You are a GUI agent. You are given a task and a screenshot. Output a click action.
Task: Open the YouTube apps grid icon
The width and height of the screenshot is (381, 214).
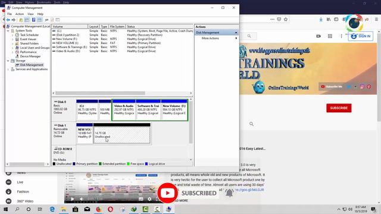tap(330, 36)
